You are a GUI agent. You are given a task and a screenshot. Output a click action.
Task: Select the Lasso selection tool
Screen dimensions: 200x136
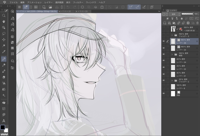pyautogui.click(x=4, y=33)
